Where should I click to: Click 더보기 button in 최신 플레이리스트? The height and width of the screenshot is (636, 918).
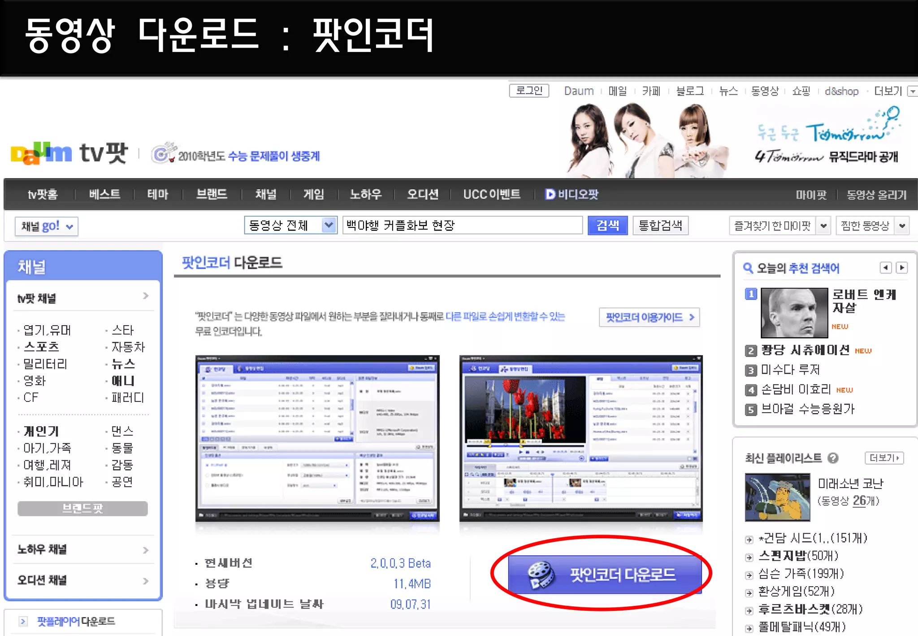click(x=884, y=458)
